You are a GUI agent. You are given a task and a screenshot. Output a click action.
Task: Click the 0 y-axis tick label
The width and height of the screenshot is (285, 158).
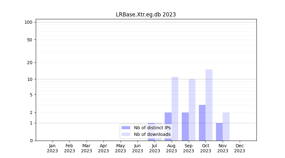(x=31, y=141)
